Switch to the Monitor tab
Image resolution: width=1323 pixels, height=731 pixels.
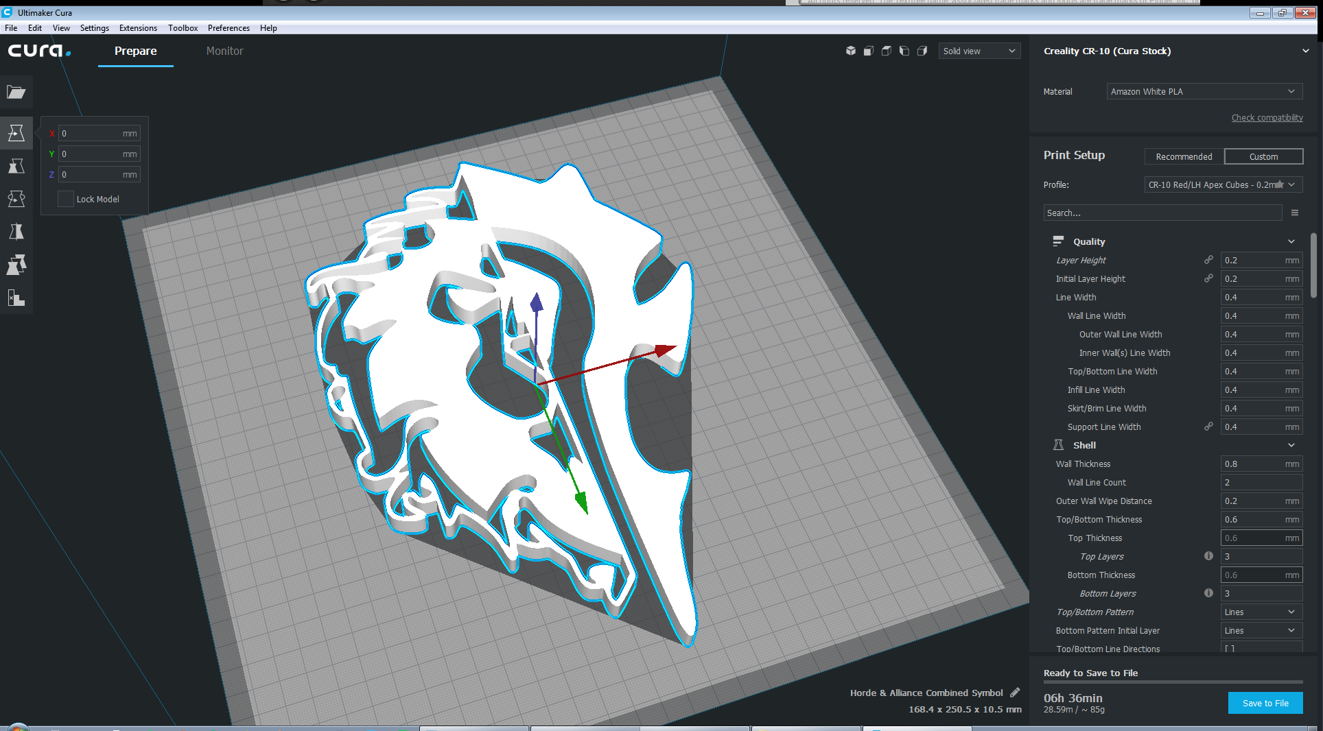(x=225, y=51)
